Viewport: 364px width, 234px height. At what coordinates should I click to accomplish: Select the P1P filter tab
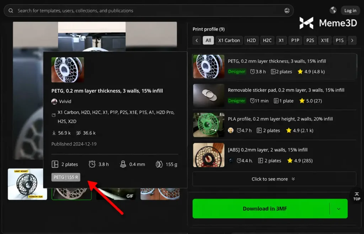(295, 40)
